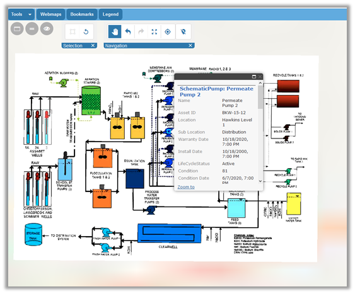Click the blue clearwell basin

[x=170, y=234]
